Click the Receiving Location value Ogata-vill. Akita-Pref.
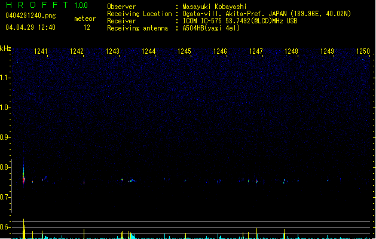This screenshot has width=376, height=239. click(222, 14)
